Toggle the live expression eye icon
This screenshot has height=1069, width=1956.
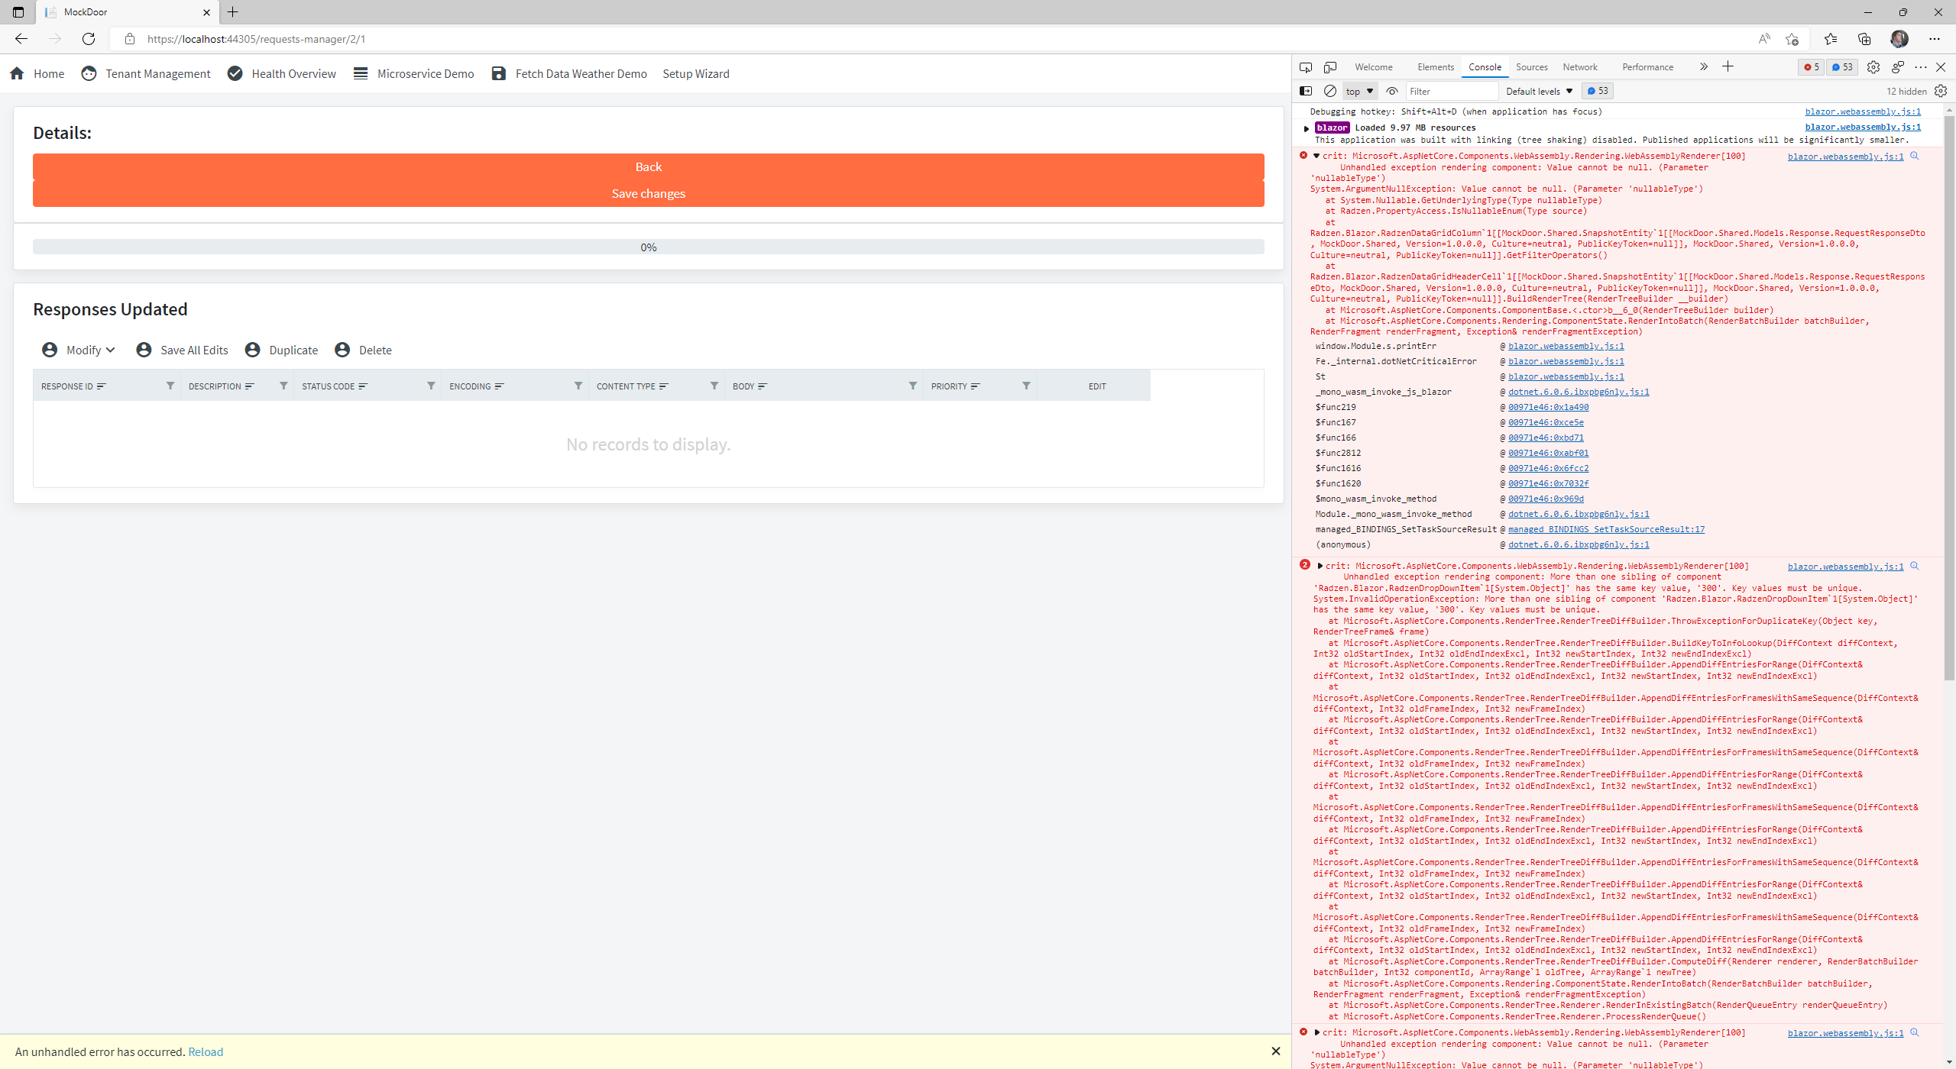[1392, 91]
